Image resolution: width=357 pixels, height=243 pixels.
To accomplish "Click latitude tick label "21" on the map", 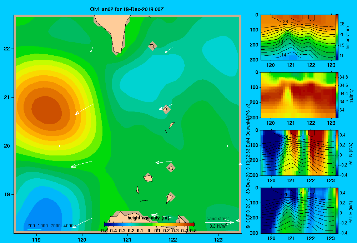I will (7, 97).
